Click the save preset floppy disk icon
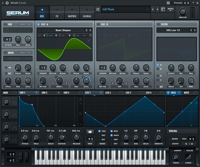 [98, 9]
